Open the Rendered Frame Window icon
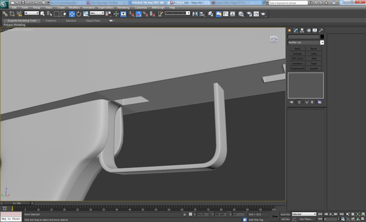This screenshot has height=222, width=366. 256,14
